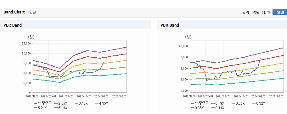Toggle 3.45X series in PER legend
The image size is (287, 114).
point(81,103)
